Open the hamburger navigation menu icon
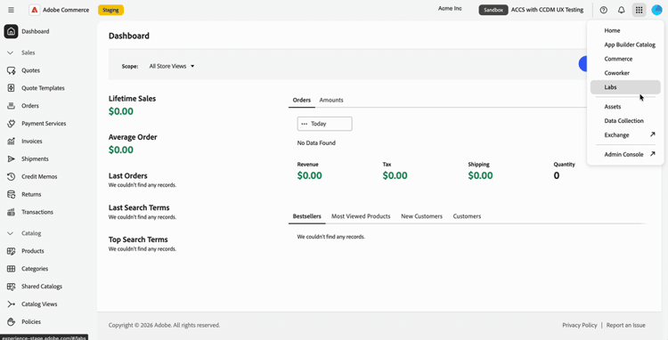 [11, 10]
